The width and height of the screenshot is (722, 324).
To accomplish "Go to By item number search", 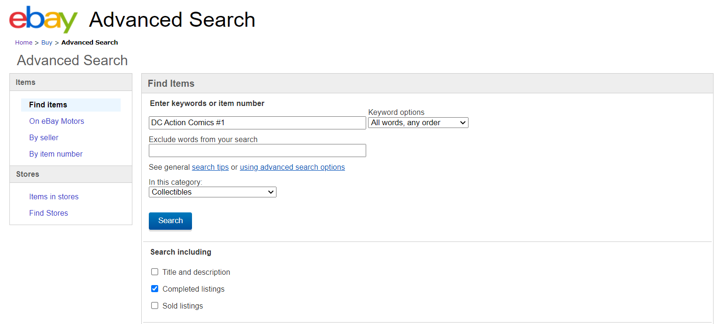I will [56, 154].
